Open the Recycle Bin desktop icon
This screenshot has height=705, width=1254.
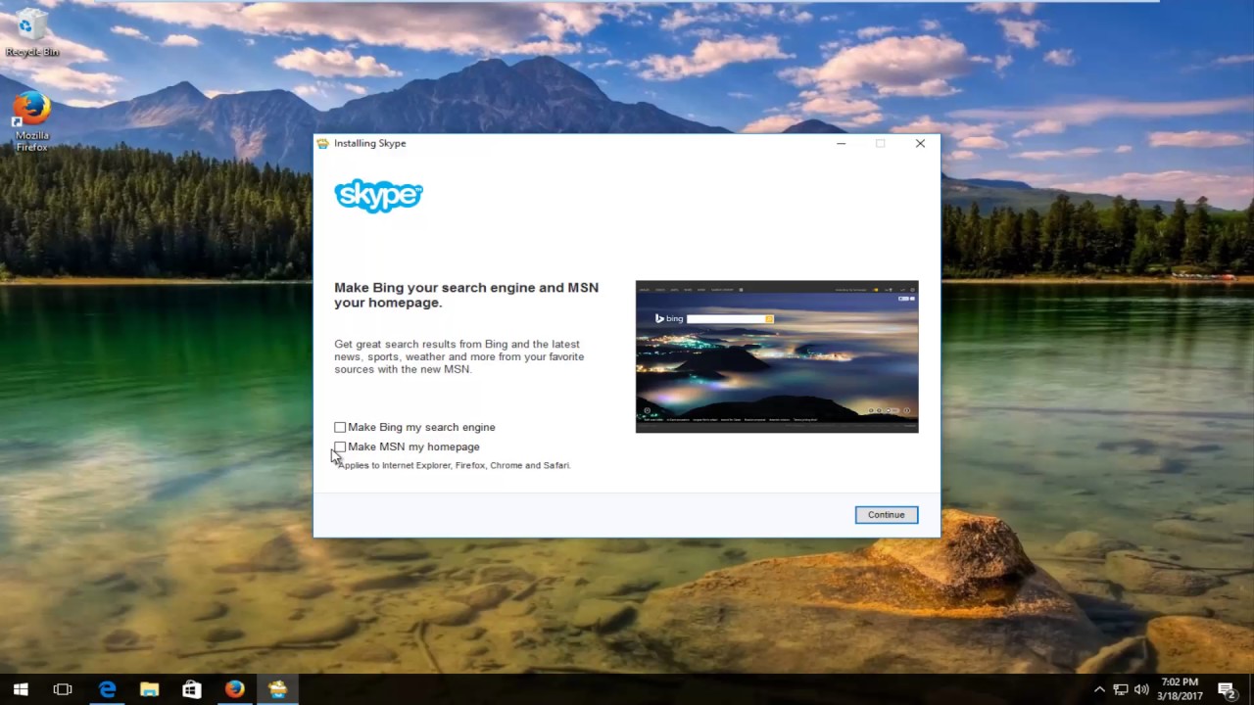tap(31, 33)
